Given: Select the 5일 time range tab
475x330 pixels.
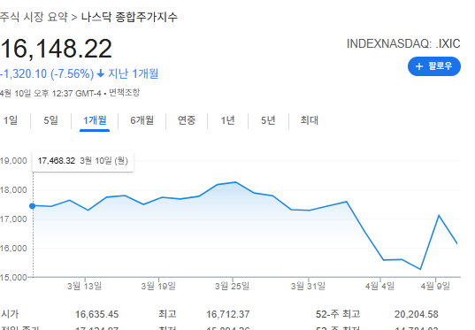Looking at the screenshot, I should [50, 120].
